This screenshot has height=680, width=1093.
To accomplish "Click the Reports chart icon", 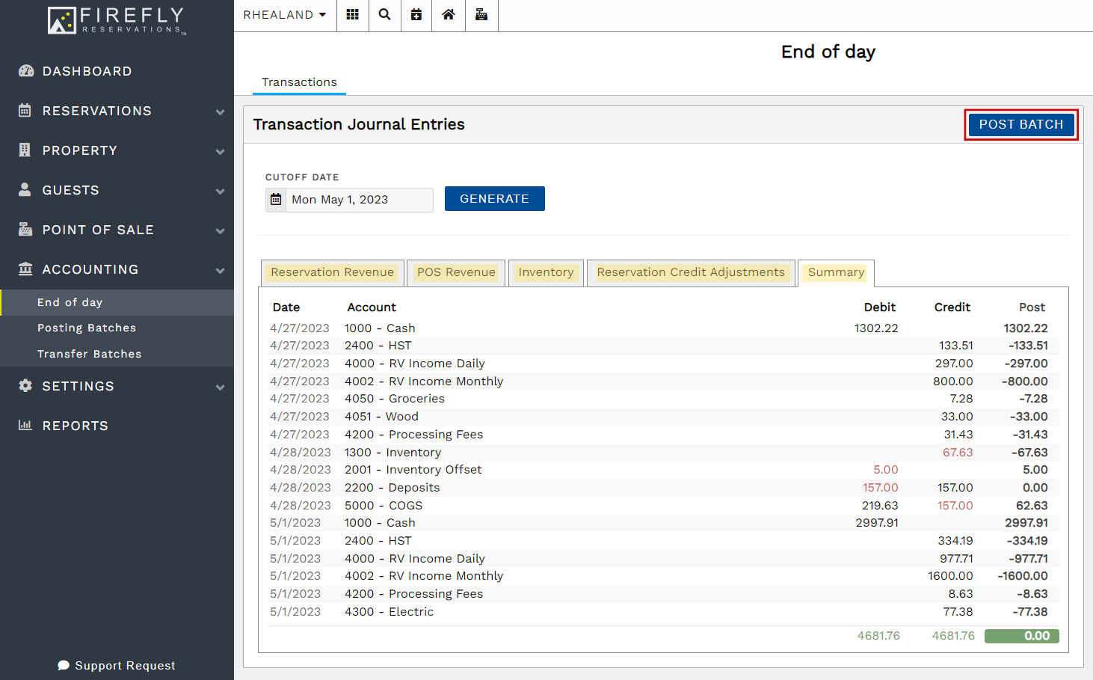I will click(x=26, y=425).
